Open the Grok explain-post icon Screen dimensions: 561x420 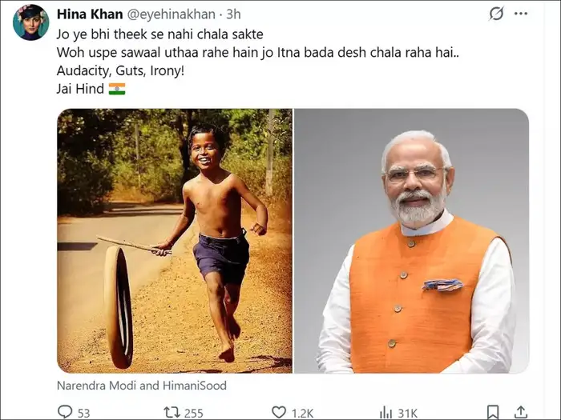(496, 14)
